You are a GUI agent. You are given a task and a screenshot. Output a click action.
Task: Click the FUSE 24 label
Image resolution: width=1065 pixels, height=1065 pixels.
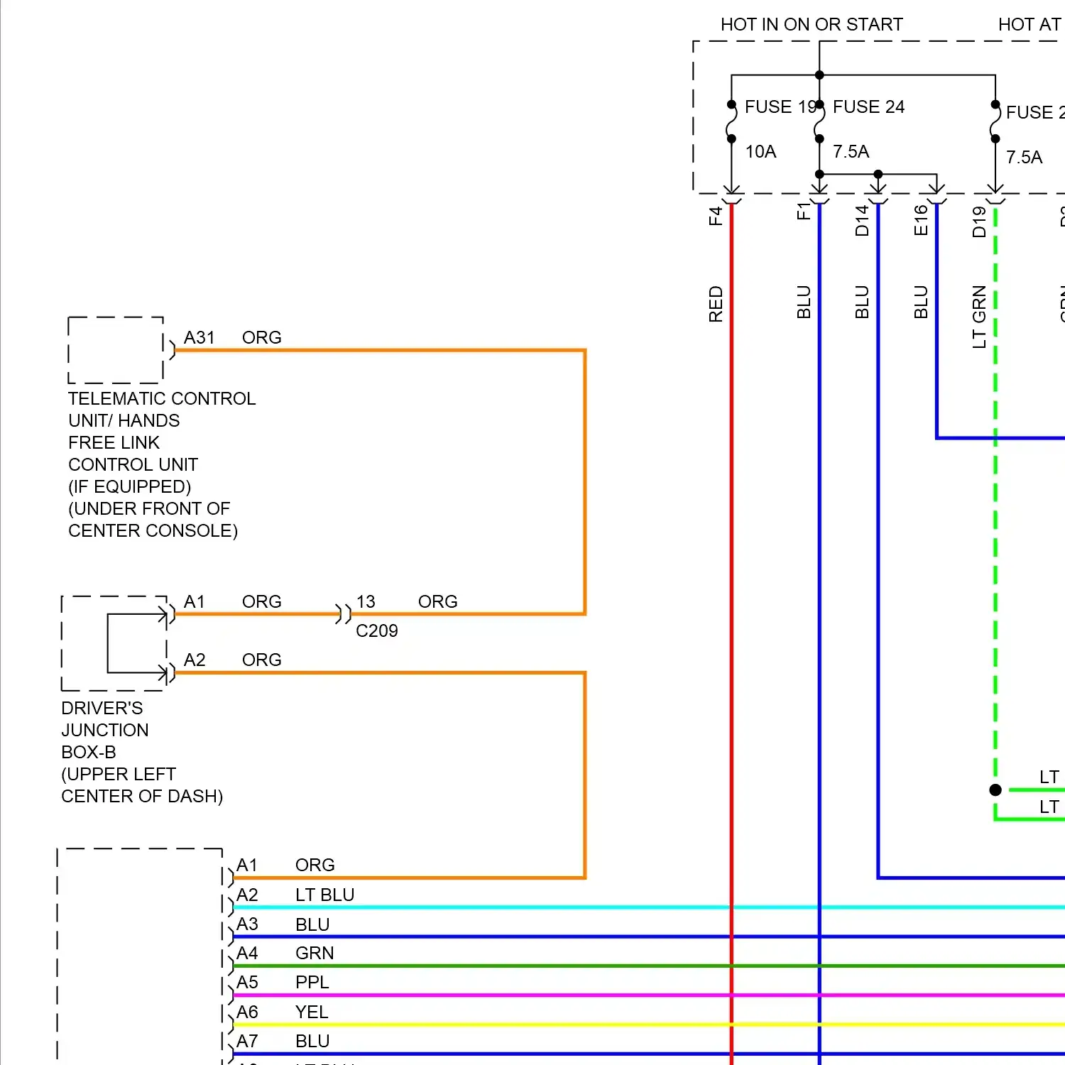click(868, 107)
